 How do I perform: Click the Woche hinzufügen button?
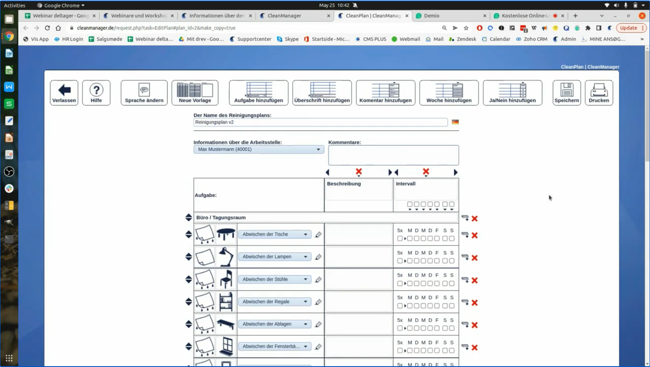click(449, 92)
